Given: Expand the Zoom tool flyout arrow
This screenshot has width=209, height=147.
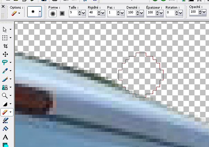Looking at the screenshot, I should click(10, 95).
